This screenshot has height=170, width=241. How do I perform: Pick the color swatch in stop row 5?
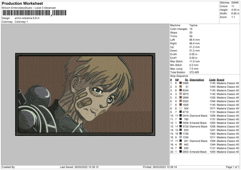[181, 97]
